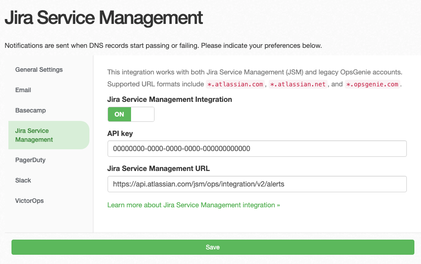Open the PagerDuty integration settings
The image size is (421, 264).
point(30,160)
